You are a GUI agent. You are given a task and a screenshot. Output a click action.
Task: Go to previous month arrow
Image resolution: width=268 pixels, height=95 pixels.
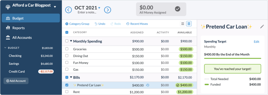68,10
